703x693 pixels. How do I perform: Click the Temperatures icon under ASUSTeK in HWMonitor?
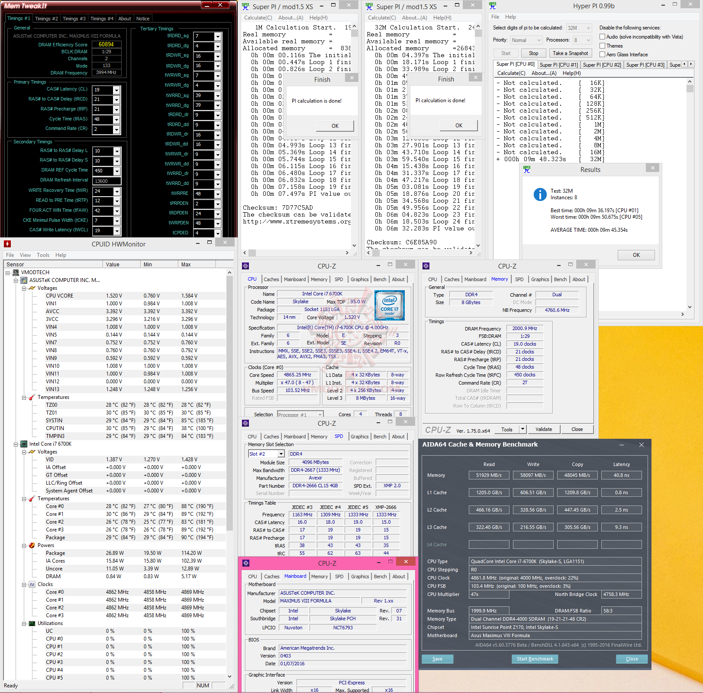pyautogui.click(x=32, y=397)
